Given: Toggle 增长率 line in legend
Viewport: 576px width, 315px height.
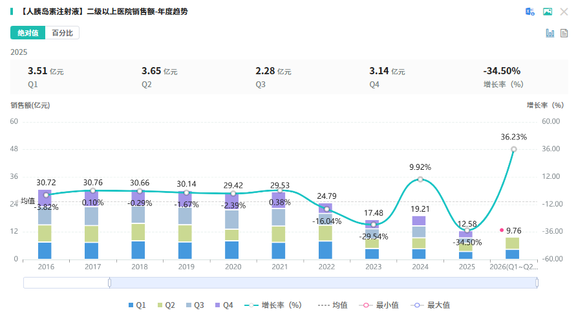Looking at the screenshot, I should tap(273, 305).
